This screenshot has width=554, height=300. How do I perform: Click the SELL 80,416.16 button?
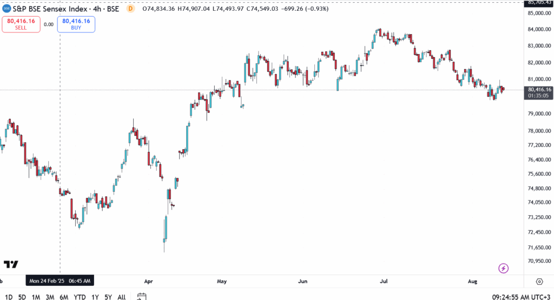pyautogui.click(x=21, y=24)
